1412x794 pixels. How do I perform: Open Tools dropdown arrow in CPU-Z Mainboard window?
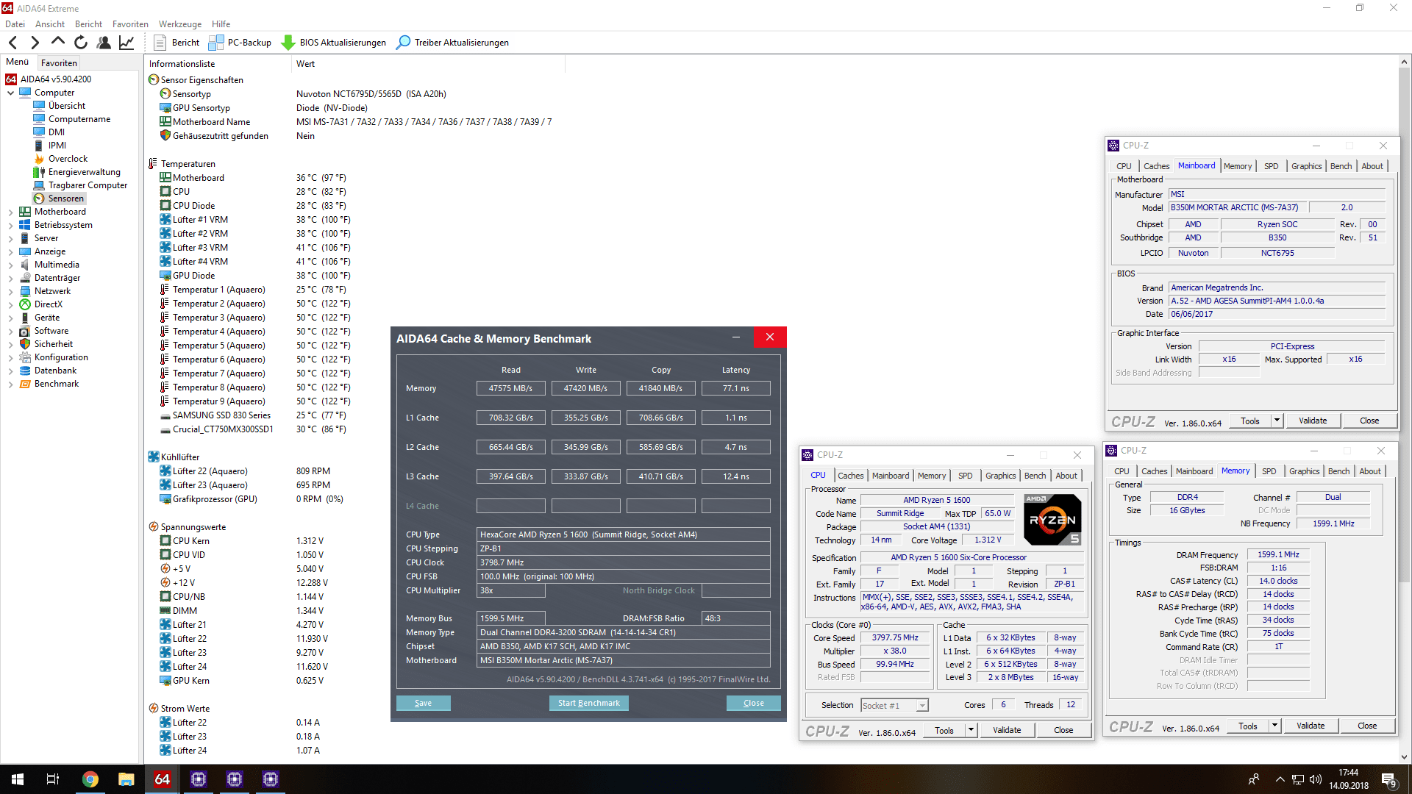point(1277,421)
